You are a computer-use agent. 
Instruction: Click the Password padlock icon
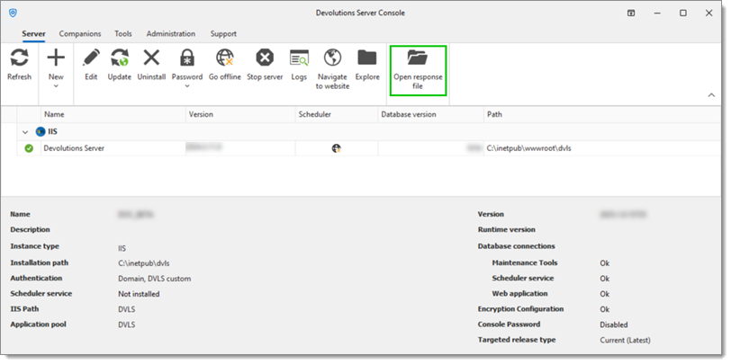pyautogui.click(x=187, y=58)
